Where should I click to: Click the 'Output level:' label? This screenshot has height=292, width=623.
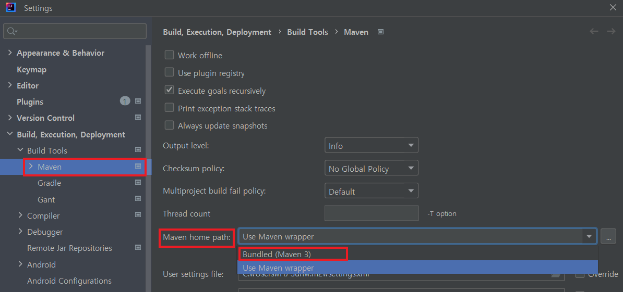(x=186, y=146)
